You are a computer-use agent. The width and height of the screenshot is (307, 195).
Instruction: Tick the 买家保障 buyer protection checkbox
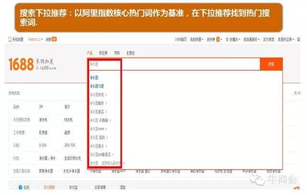tap(91, 187)
